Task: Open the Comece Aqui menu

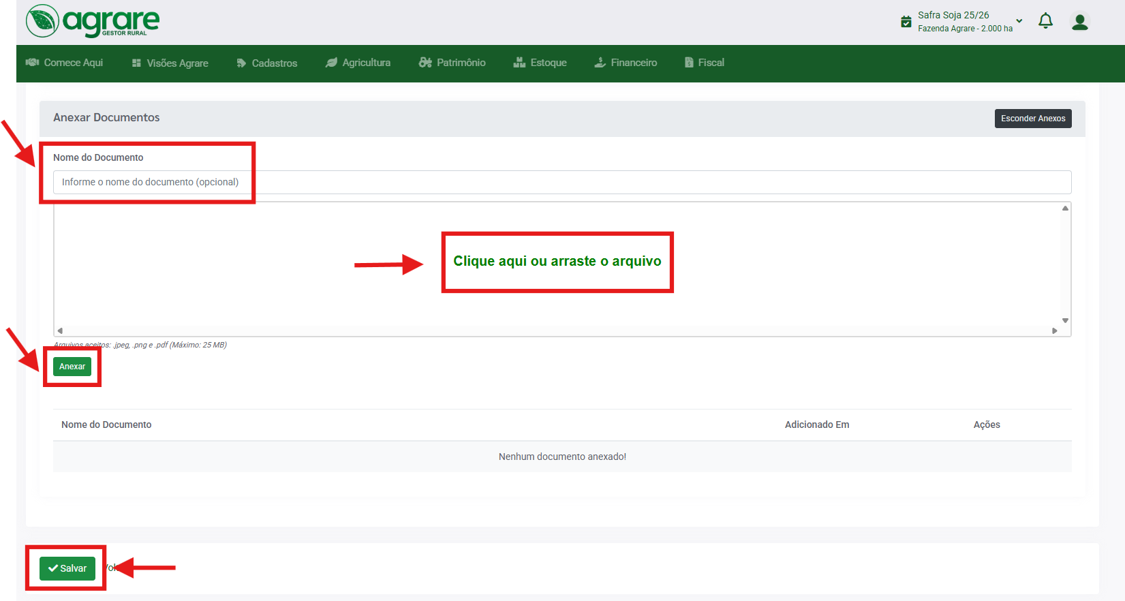Action: click(x=65, y=63)
